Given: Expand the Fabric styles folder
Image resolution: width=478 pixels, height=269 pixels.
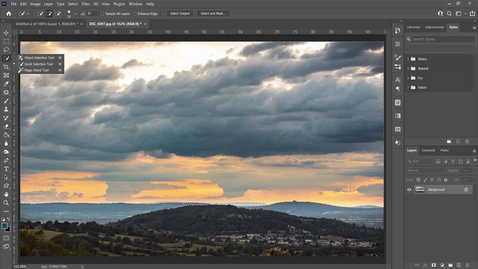Looking at the screenshot, I should [408, 87].
